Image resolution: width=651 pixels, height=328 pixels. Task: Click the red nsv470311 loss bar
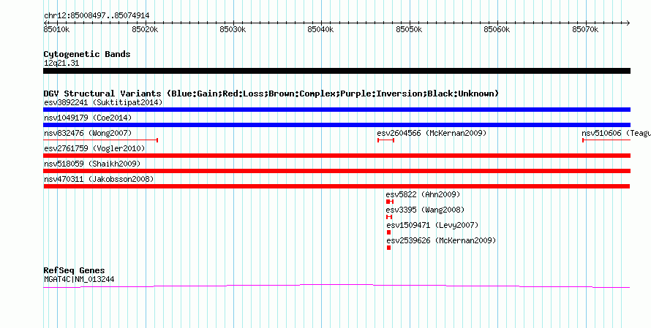336,186
